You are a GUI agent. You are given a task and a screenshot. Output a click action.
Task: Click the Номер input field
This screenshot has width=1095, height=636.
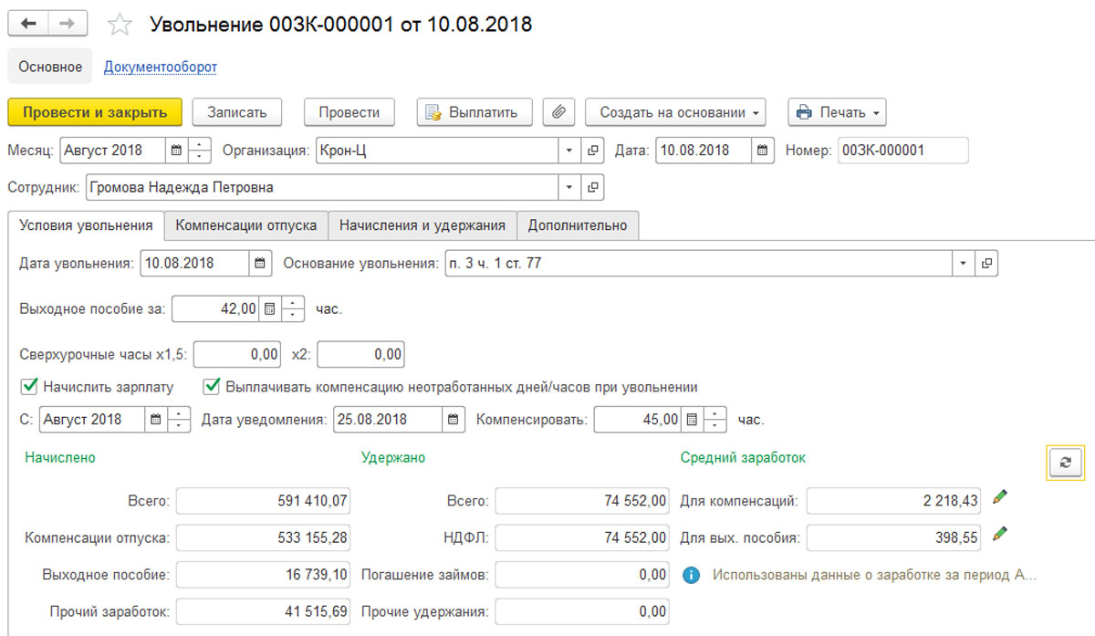[902, 151]
